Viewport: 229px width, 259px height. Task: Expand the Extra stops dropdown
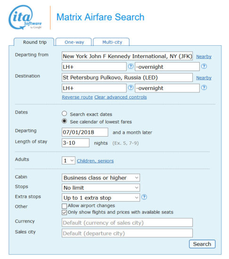101,198
